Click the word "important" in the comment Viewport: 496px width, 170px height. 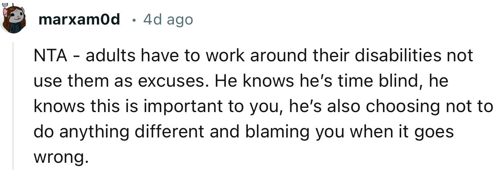point(178,107)
